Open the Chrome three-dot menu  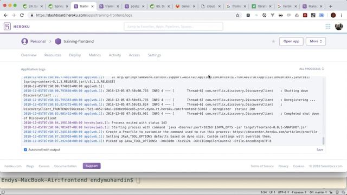342,15
